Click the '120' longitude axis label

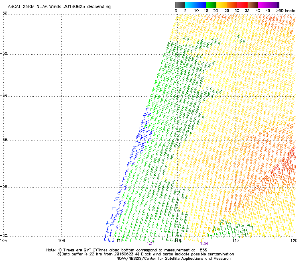294,241
